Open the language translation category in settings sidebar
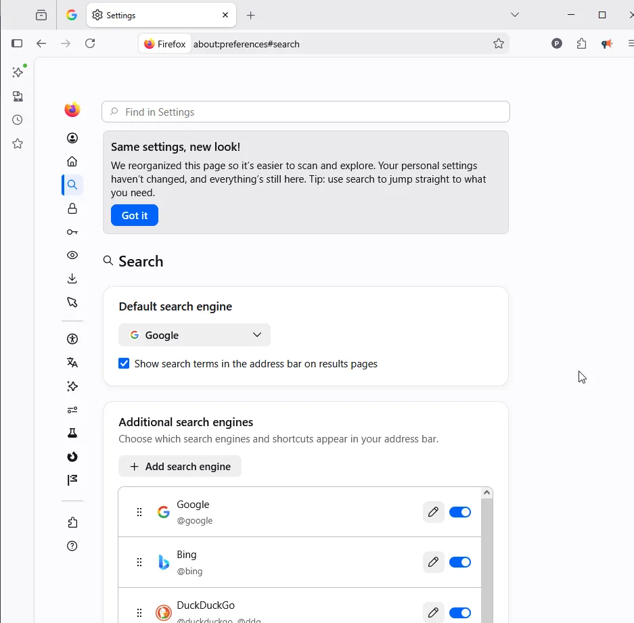This screenshot has height=623, width=634. tap(72, 363)
